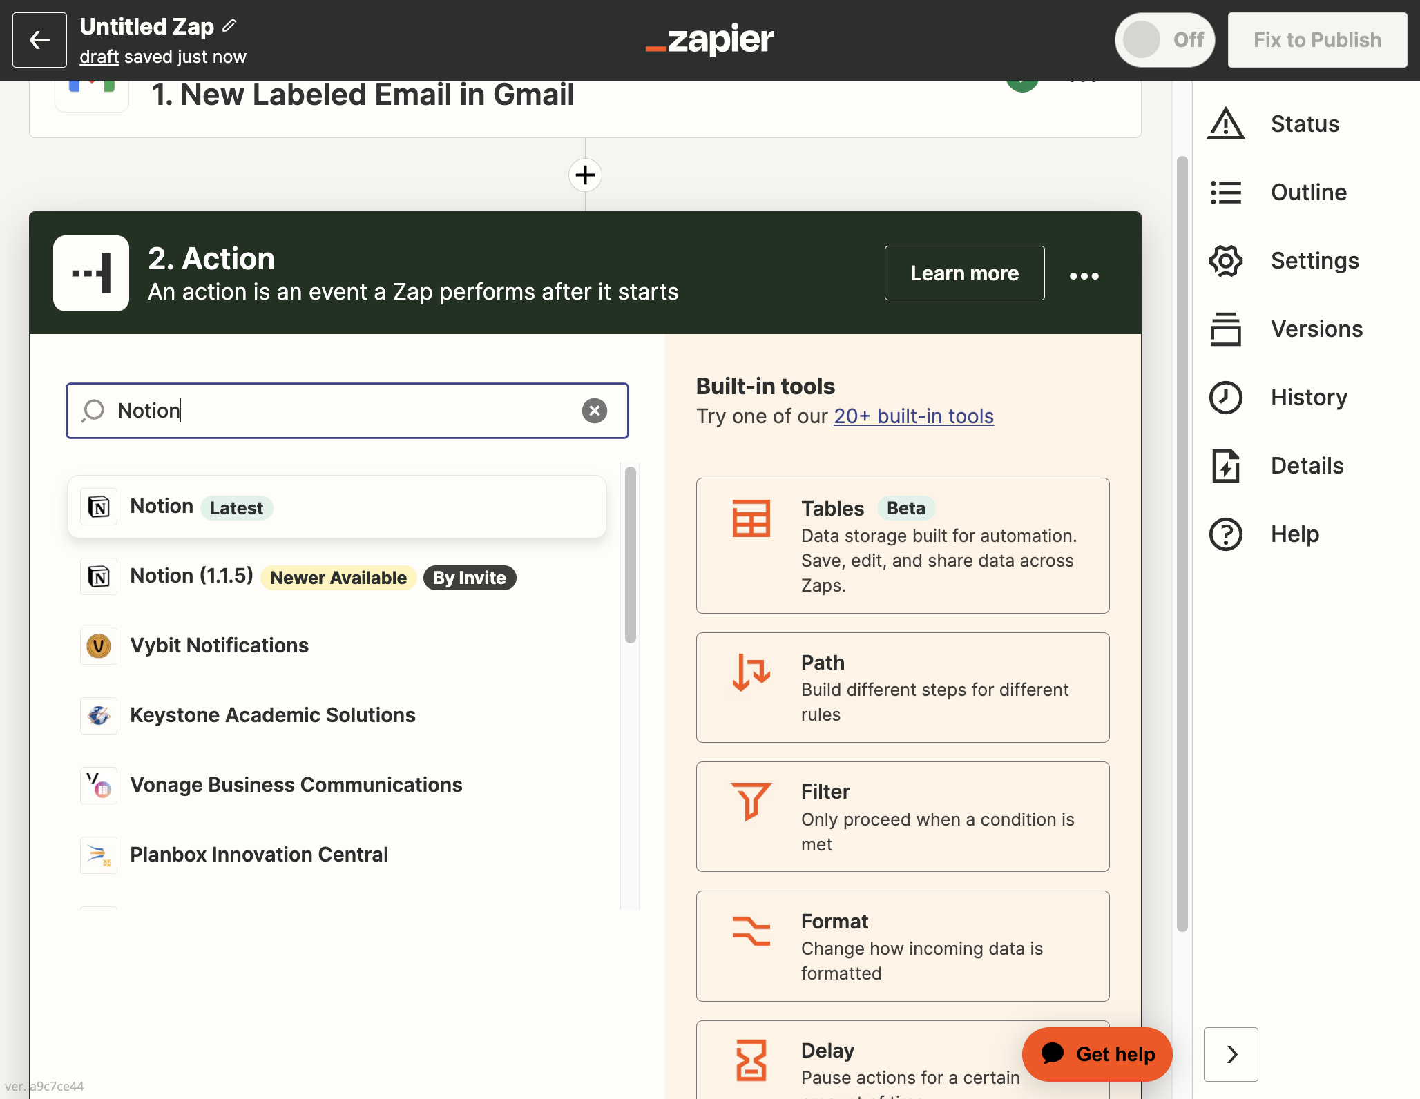The image size is (1420, 1099).
Task: Select Notion Latest app
Action: pyautogui.click(x=337, y=507)
